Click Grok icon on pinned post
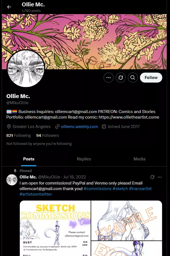The width and height of the screenshot is (170, 256). pos(152,177)
